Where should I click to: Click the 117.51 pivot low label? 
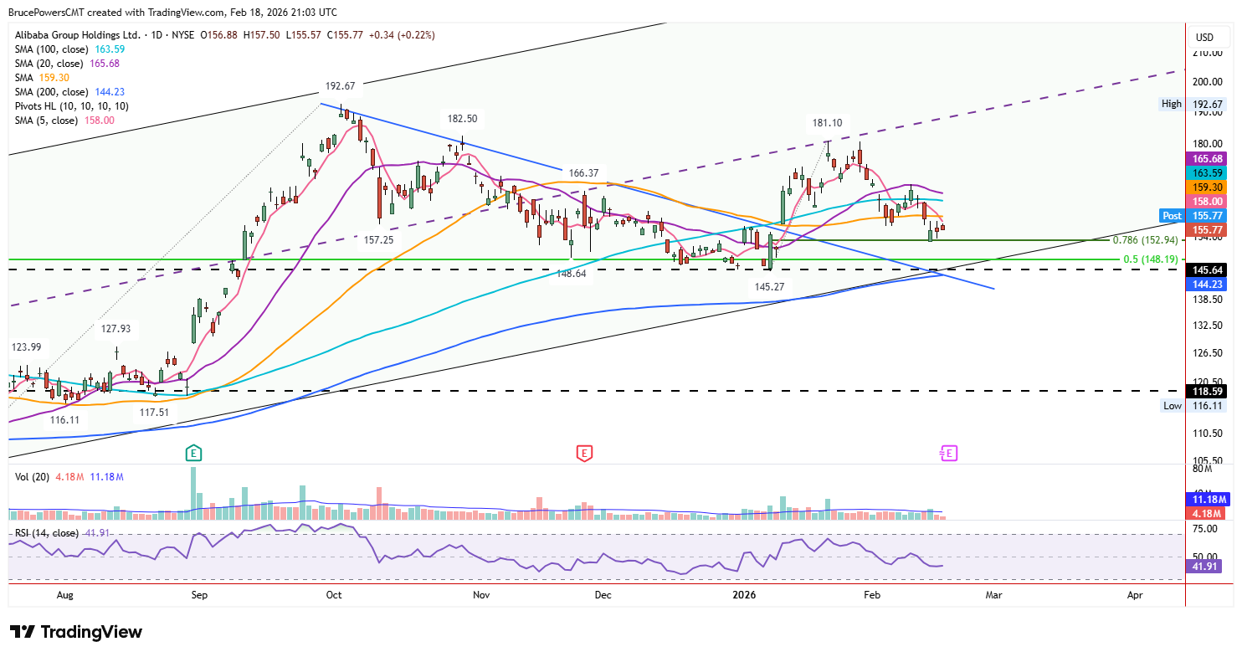tap(155, 412)
